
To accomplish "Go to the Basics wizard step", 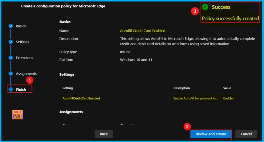I will click(x=21, y=26).
